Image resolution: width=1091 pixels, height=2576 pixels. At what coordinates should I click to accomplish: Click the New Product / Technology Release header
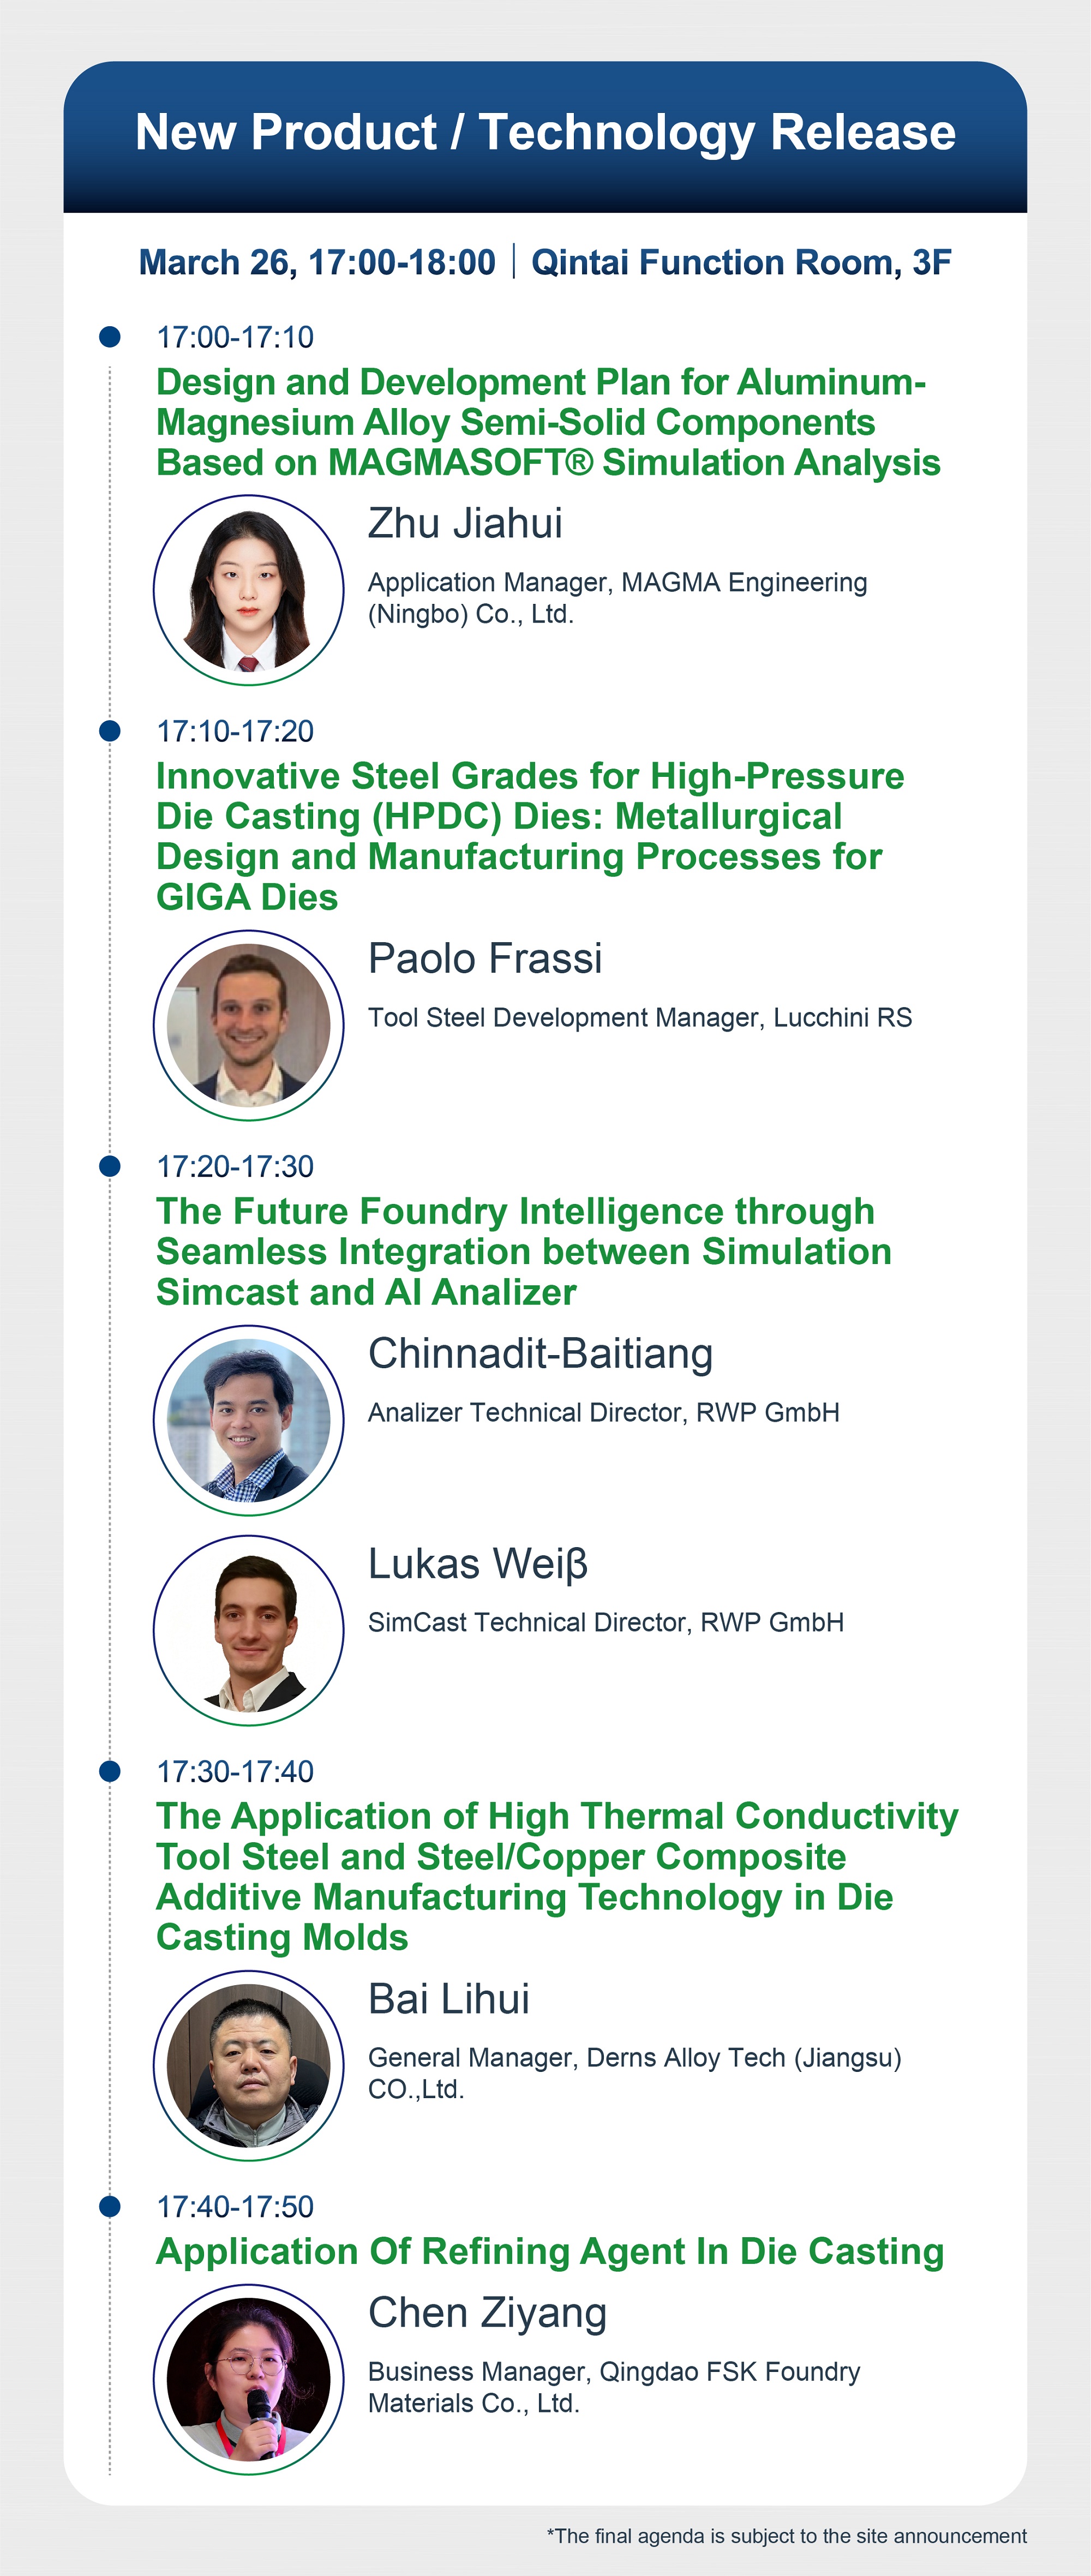tap(545, 132)
